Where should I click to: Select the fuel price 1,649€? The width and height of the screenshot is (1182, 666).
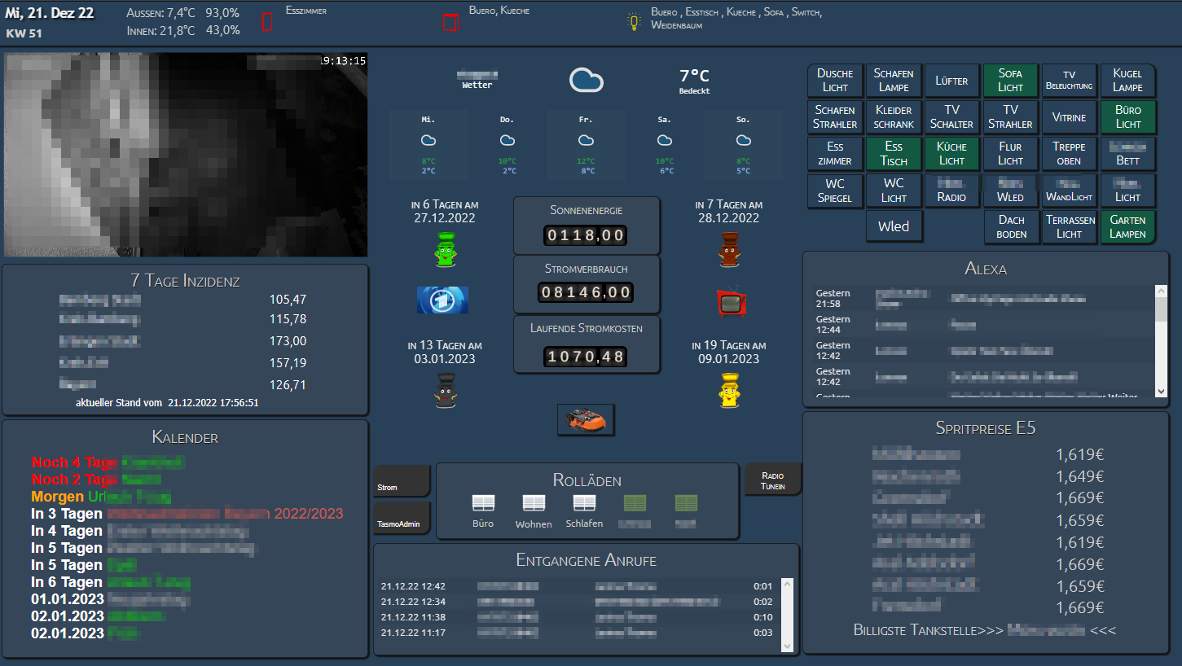click(1080, 476)
